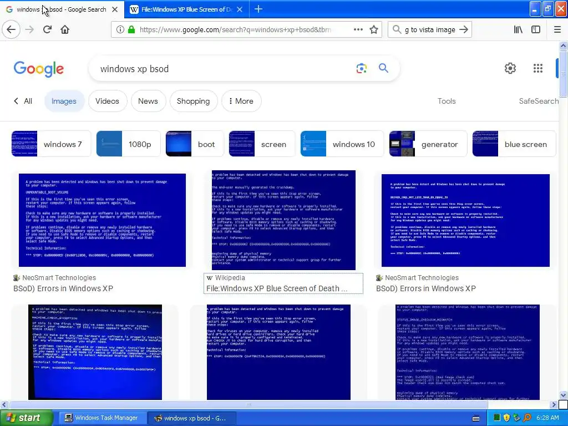Image resolution: width=568 pixels, height=426 pixels.
Task: Open the browser home page
Action: click(65, 29)
